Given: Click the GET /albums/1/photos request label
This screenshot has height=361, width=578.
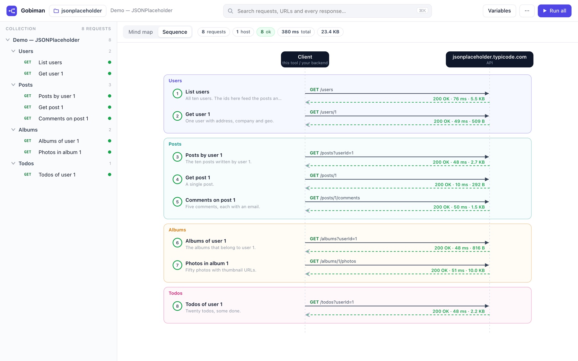Looking at the screenshot, I should (x=333, y=261).
